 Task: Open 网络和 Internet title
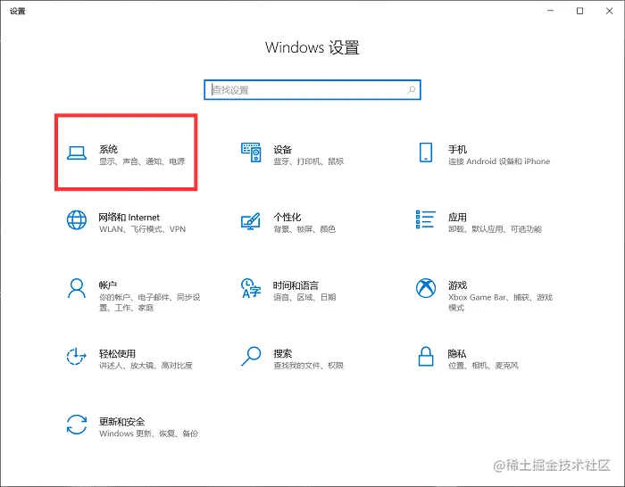(129, 218)
